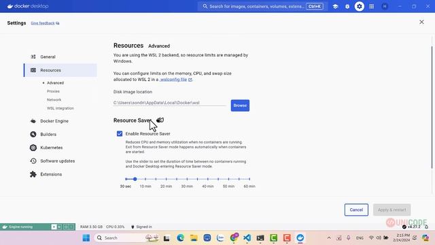The image size is (435, 245).
Task: Click the Extensions puzzle piece icon
Action: click(x=33, y=174)
